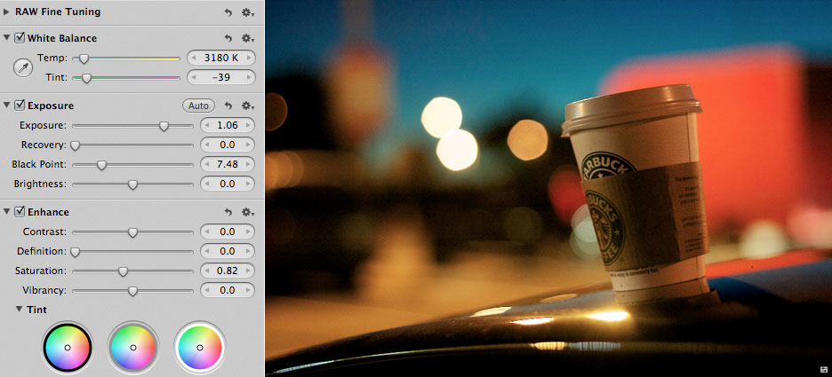Click the black tint color wheel
This screenshot has width=832, height=377.
68,348
